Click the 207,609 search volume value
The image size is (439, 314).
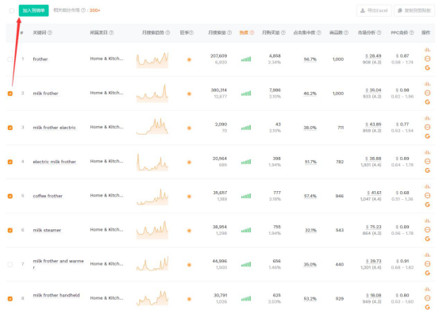218,56
